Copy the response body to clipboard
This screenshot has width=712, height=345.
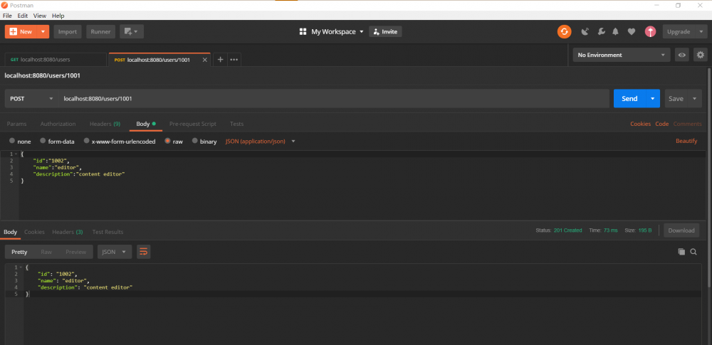click(681, 252)
